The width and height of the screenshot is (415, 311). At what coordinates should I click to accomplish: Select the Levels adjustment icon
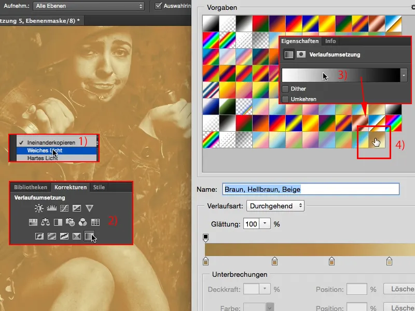click(x=51, y=208)
